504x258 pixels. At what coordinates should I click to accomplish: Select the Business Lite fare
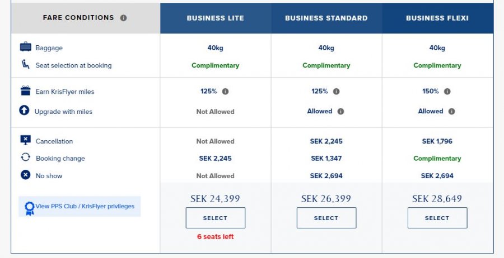(215, 218)
